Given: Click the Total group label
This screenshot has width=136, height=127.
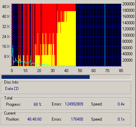Looking at the screenshot, I should [x=8, y=98].
